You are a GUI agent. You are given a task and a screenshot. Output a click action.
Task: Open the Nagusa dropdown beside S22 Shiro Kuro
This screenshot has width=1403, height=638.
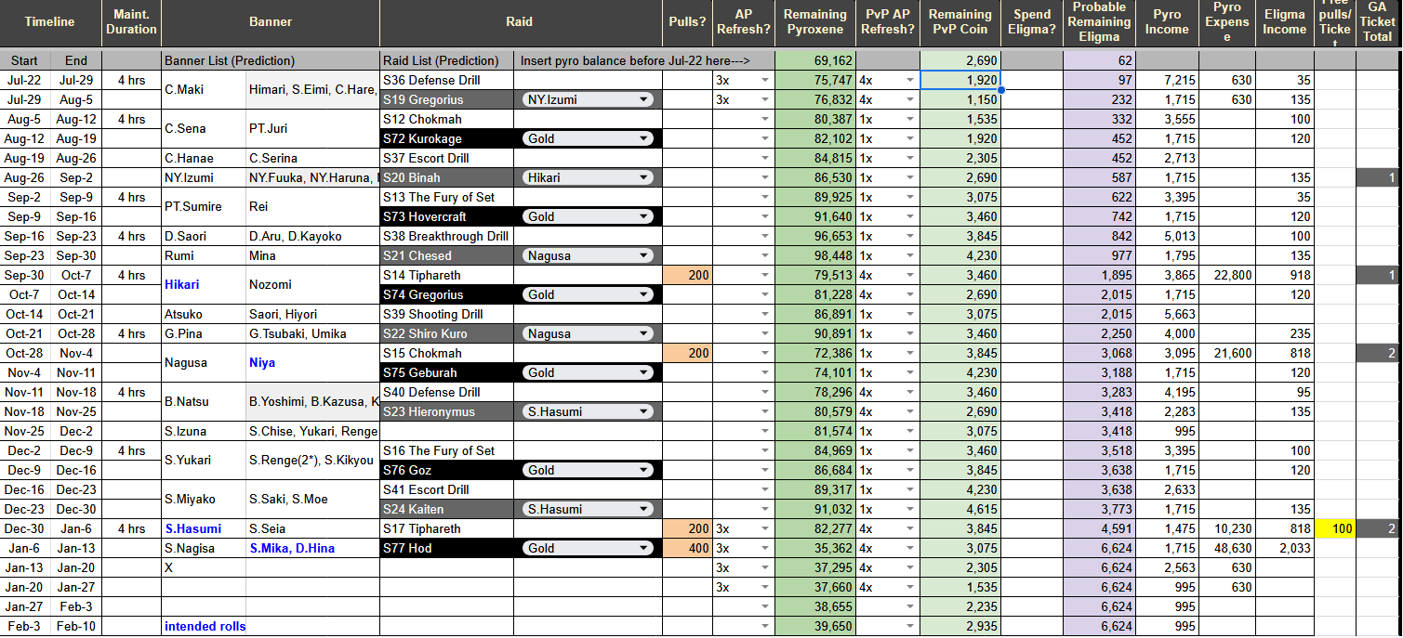tap(587, 333)
